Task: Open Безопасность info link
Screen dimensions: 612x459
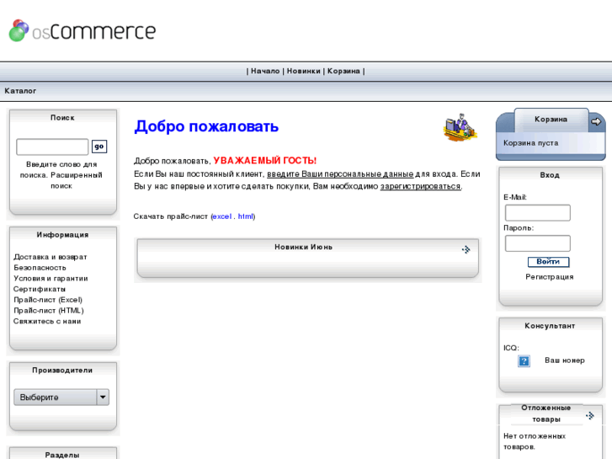Action: click(40, 268)
